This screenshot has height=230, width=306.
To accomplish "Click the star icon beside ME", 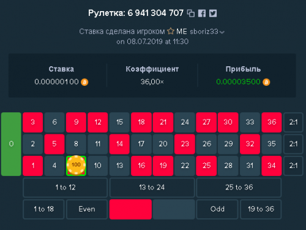I will [x=171, y=31].
